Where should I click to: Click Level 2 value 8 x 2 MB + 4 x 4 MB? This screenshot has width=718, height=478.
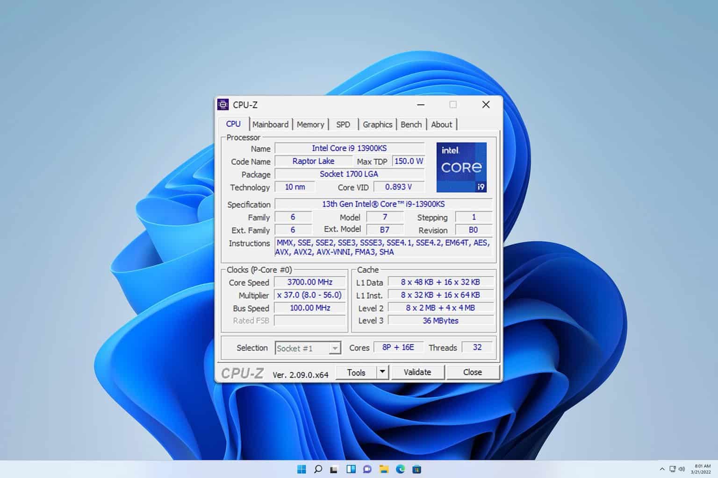pyautogui.click(x=440, y=308)
